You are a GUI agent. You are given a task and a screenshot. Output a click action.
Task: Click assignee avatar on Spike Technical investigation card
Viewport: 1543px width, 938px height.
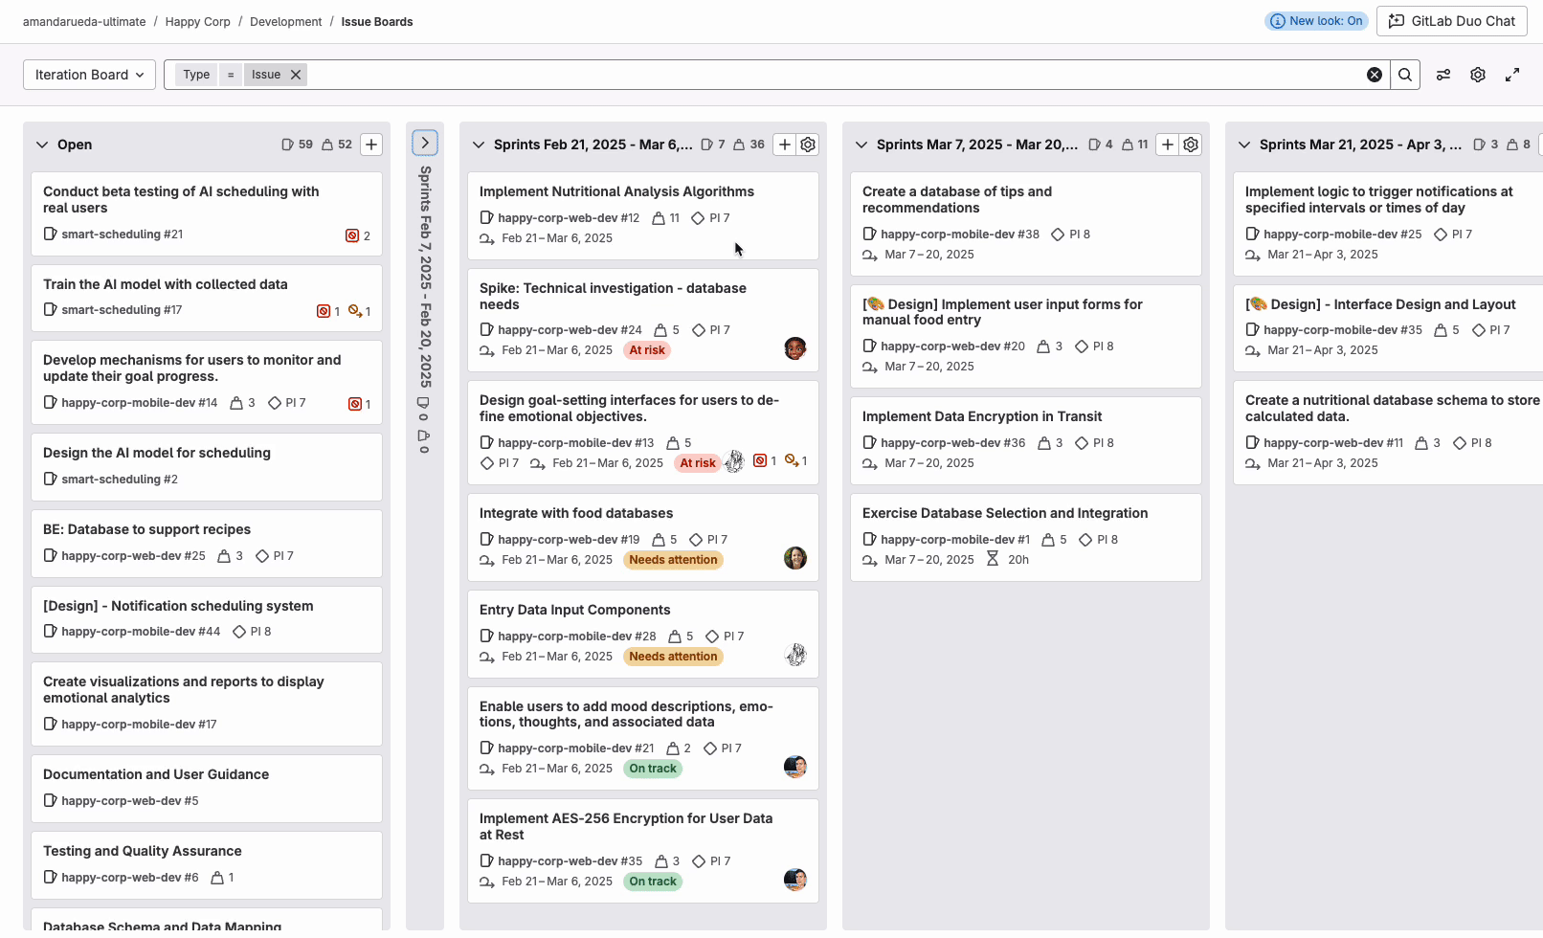(795, 348)
